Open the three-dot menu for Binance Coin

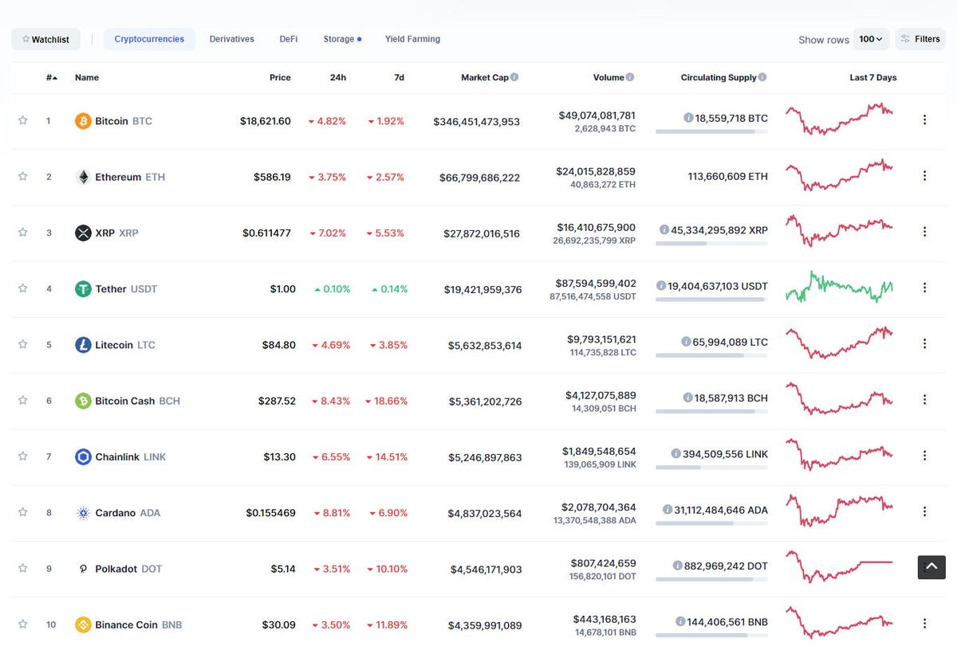click(925, 624)
